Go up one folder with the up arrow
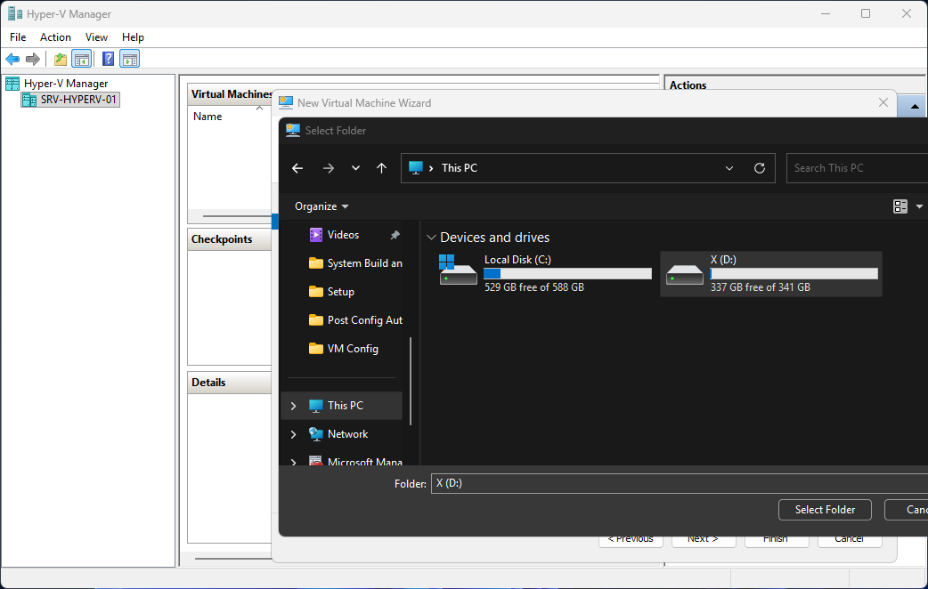928x589 pixels. (x=381, y=168)
